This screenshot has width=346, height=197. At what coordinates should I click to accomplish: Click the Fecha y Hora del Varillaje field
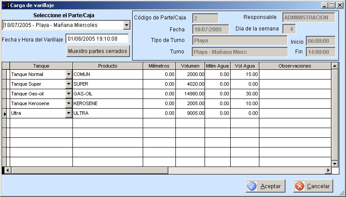click(97, 39)
